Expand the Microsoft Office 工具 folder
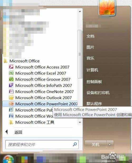This screenshot has height=163, width=132. [32, 122]
